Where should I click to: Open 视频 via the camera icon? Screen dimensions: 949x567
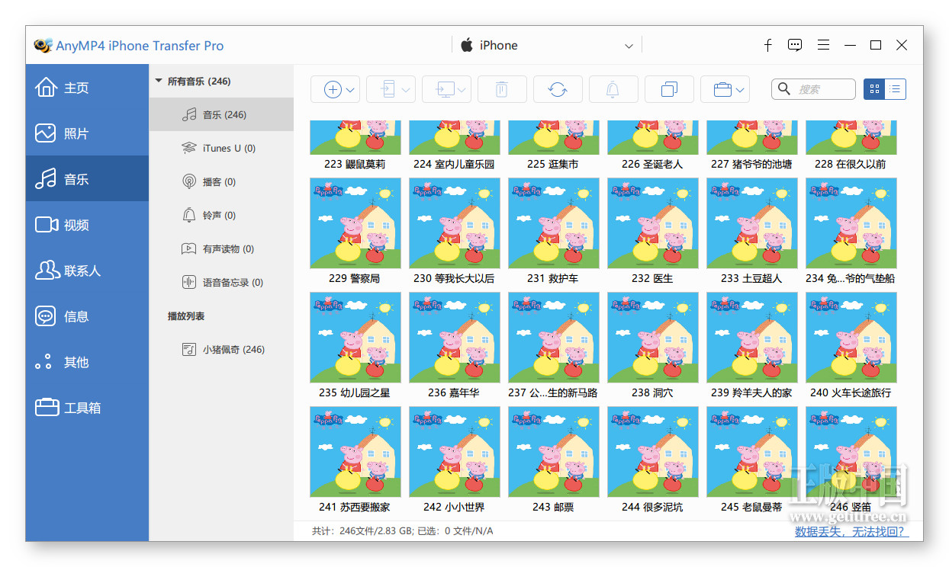coord(47,225)
